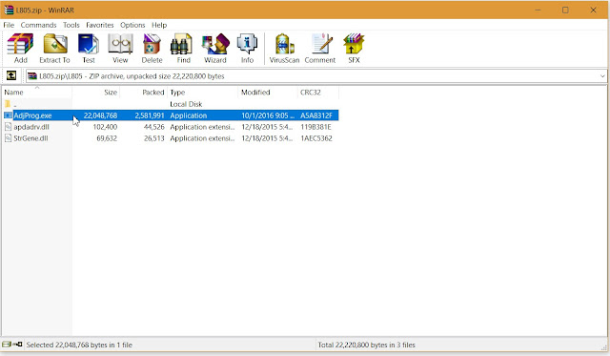Click the 1AEC5362 CRC32 value
The width and height of the screenshot is (610, 356).
(x=316, y=137)
